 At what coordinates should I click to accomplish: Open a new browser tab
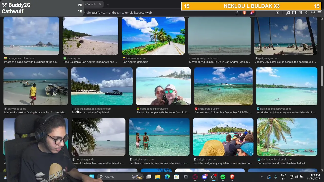coord(108,4)
